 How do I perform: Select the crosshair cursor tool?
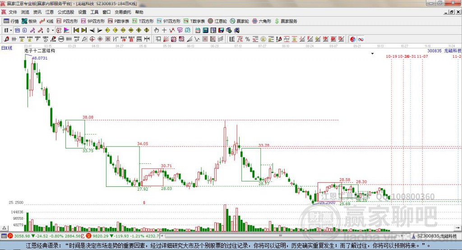pos(164,30)
